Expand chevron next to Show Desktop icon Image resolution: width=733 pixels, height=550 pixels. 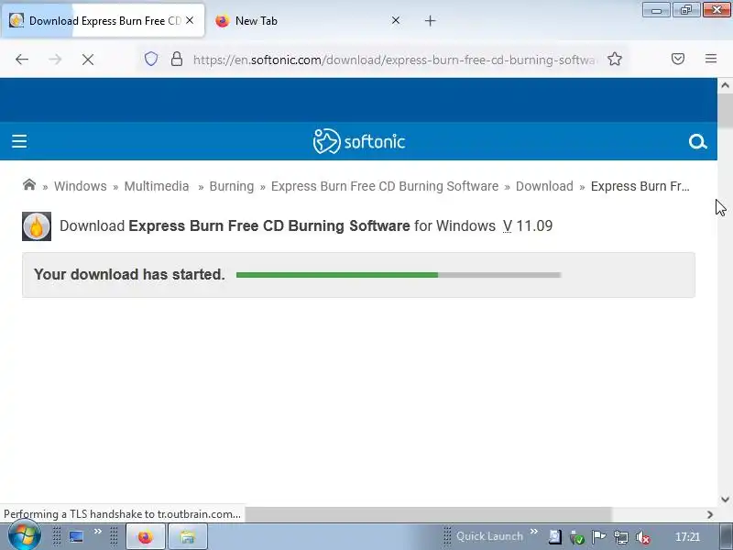pyautogui.click(x=98, y=532)
